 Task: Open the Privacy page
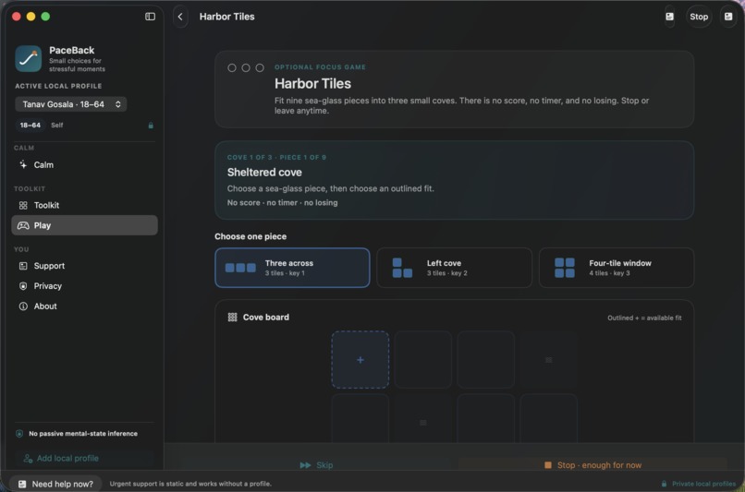(84, 286)
